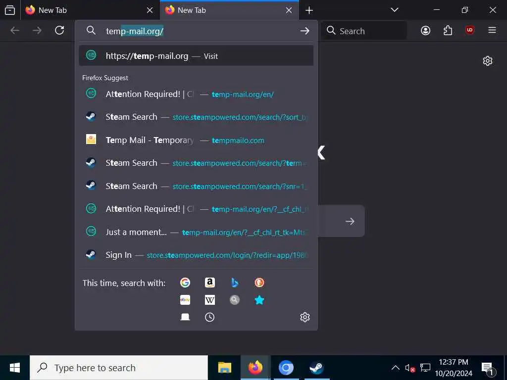Select the grey magnifier search engine icon
The width and height of the screenshot is (507, 380).
click(x=235, y=300)
